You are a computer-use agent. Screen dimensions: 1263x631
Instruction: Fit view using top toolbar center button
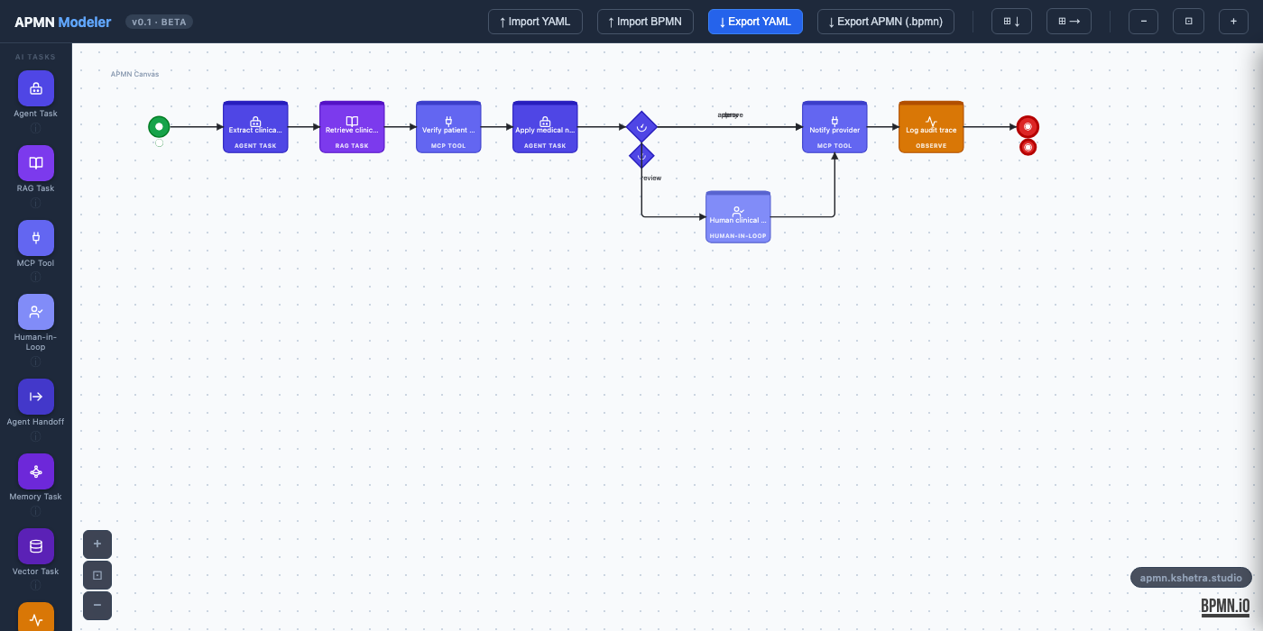(1188, 22)
